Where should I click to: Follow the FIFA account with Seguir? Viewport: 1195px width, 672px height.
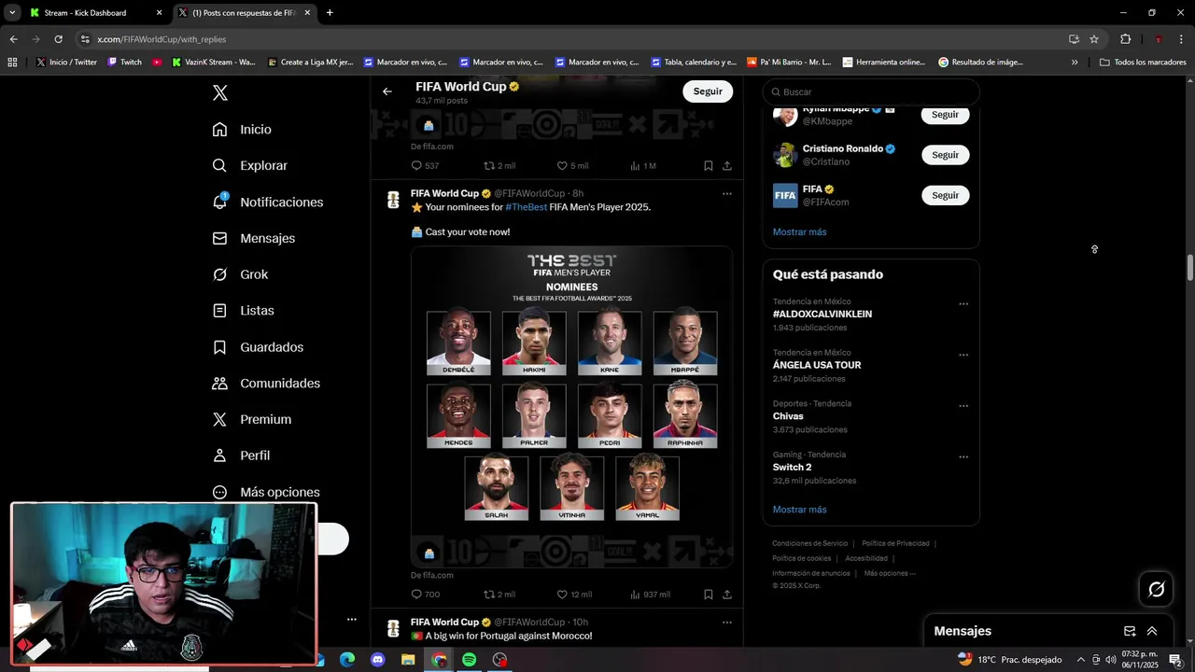[945, 195]
